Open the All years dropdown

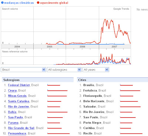pos(96,70)
